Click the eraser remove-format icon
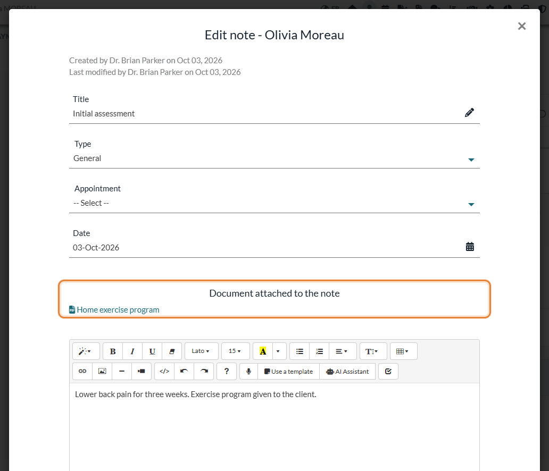Image resolution: width=549 pixels, height=471 pixels. tap(171, 351)
